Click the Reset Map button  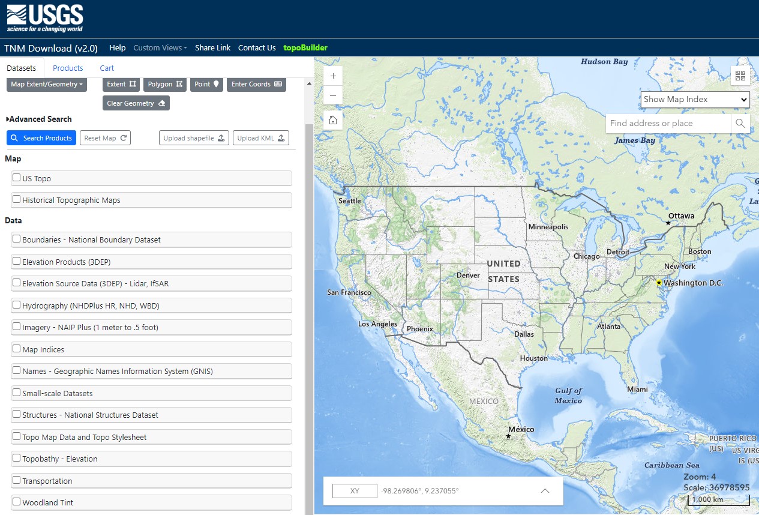pyautogui.click(x=105, y=138)
